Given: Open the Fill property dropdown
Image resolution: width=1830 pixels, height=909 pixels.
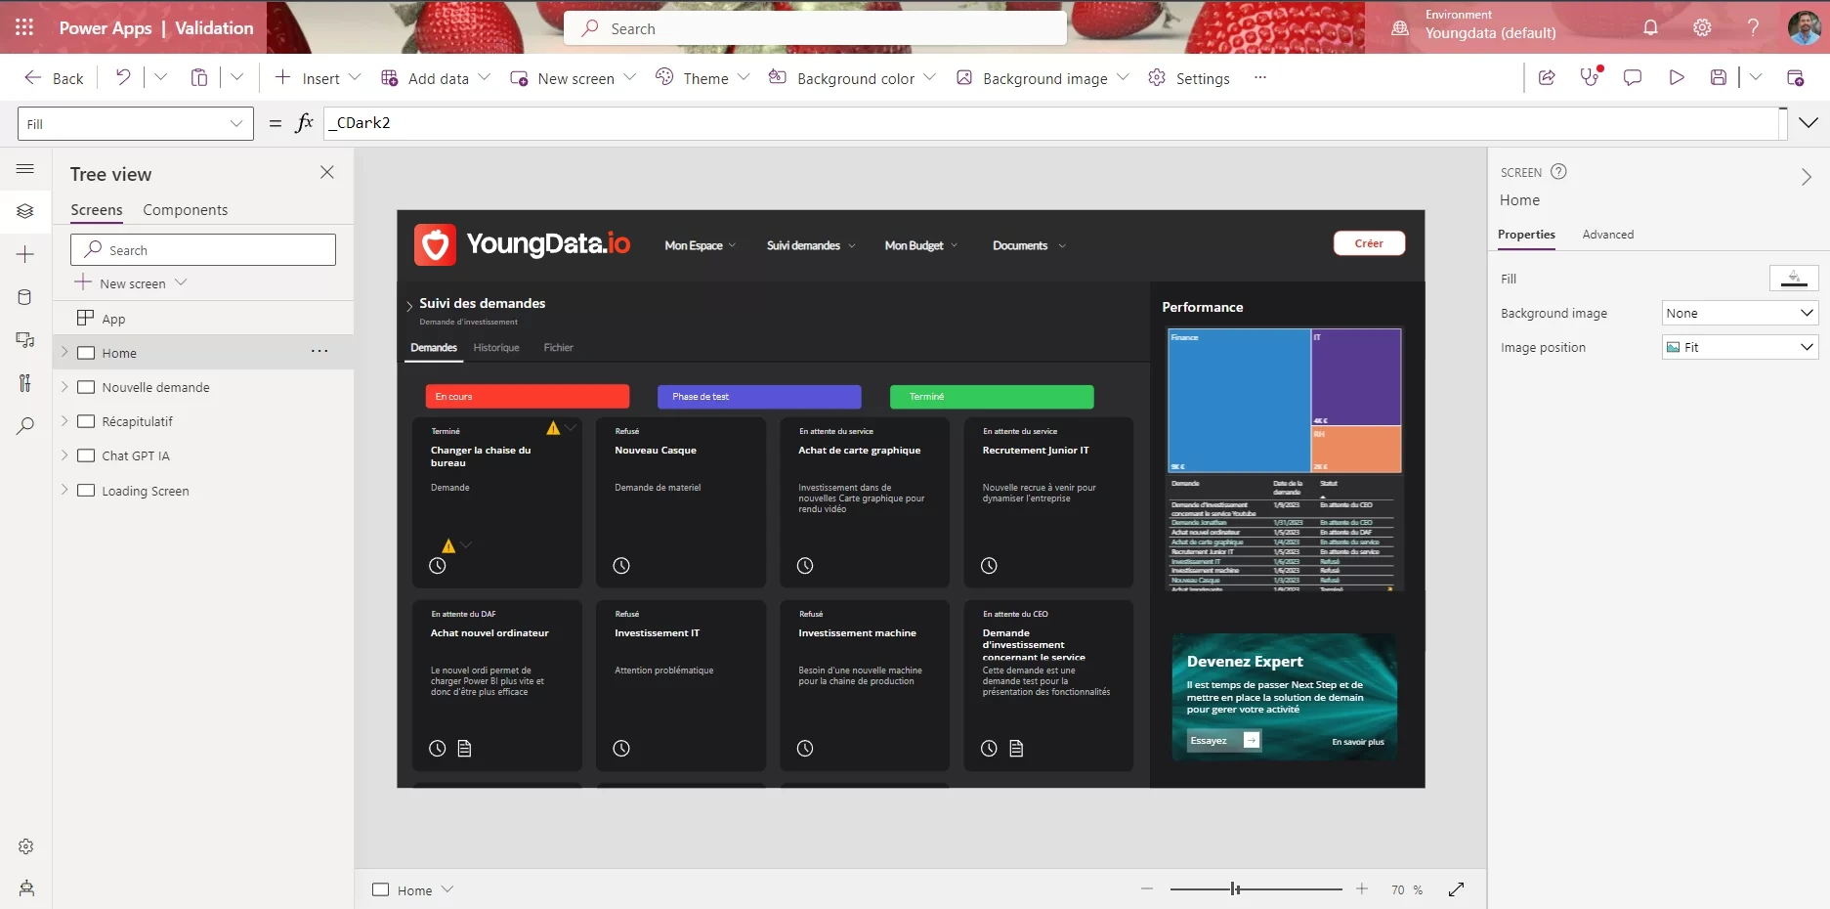Looking at the screenshot, I should [136, 123].
